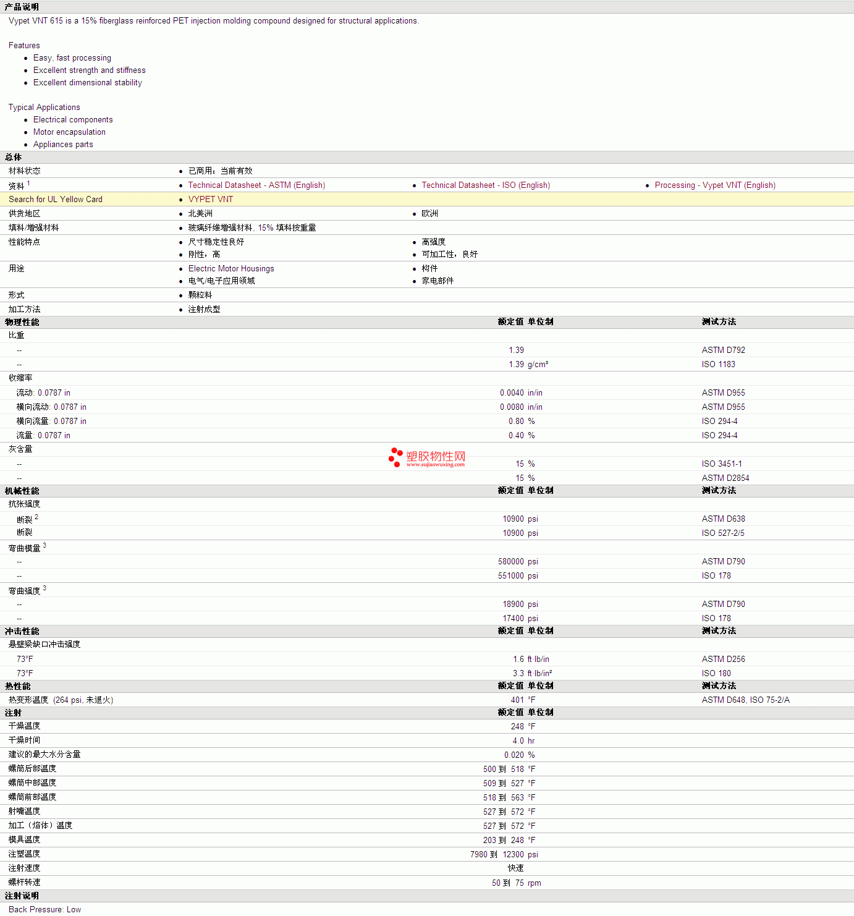The image size is (854, 916).
Task: Click the 干燥温度 row label
Action: [25, 726]
